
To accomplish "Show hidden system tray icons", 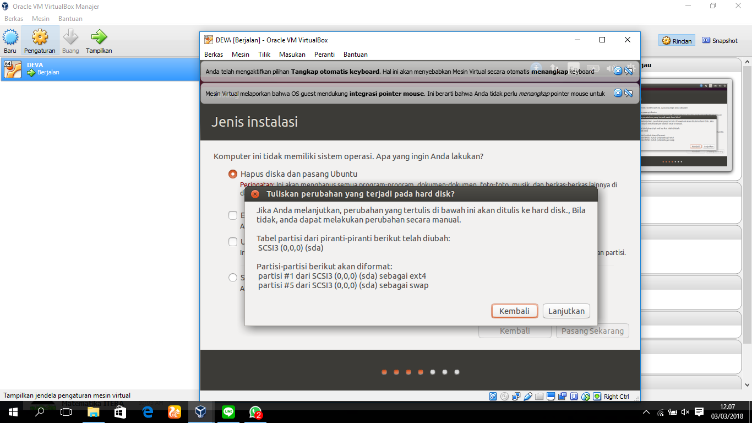I will click(646, 412).
